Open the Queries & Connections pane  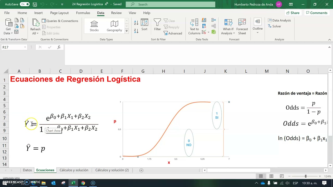click(x=60, y=21)
